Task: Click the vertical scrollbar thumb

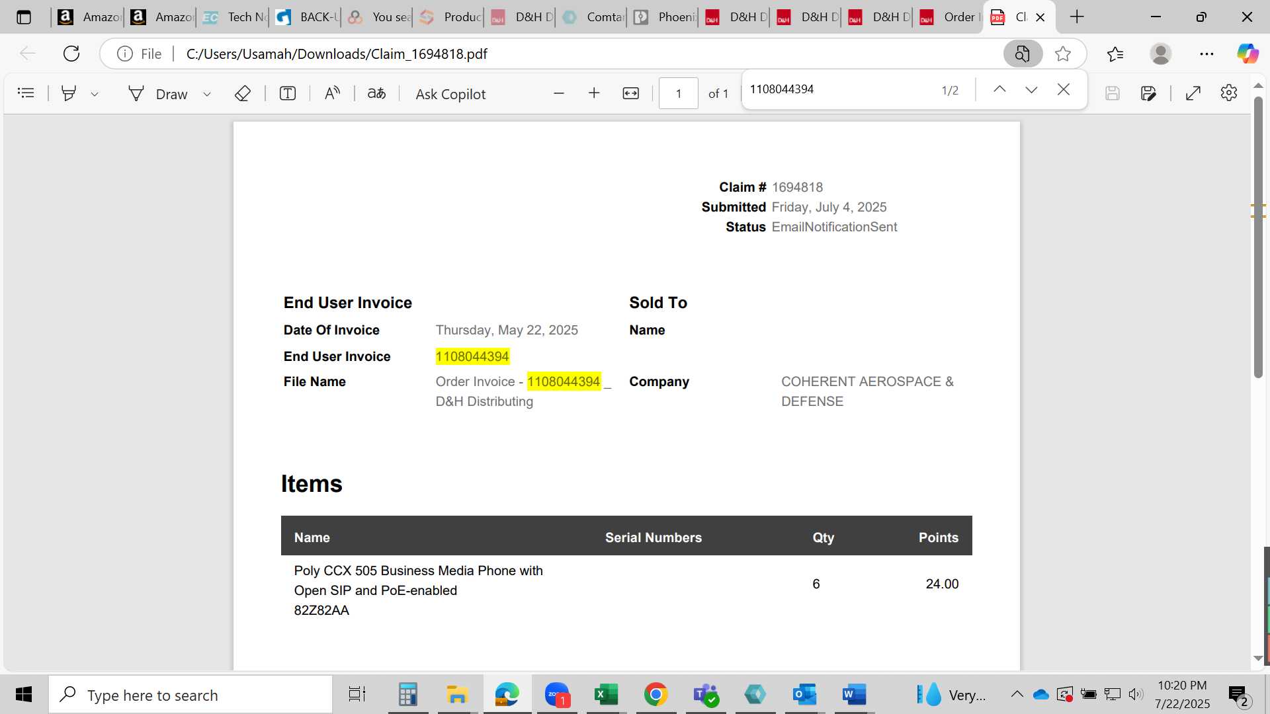Action: point(1258,237)
